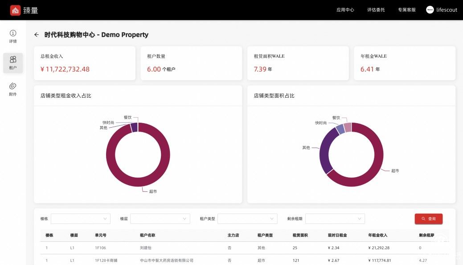Click the 年租金收入 column header
Viewport: 463px width, 265px height.
point(378,235)
